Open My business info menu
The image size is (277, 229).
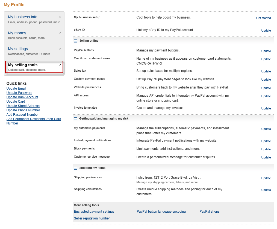pos(23,17)
